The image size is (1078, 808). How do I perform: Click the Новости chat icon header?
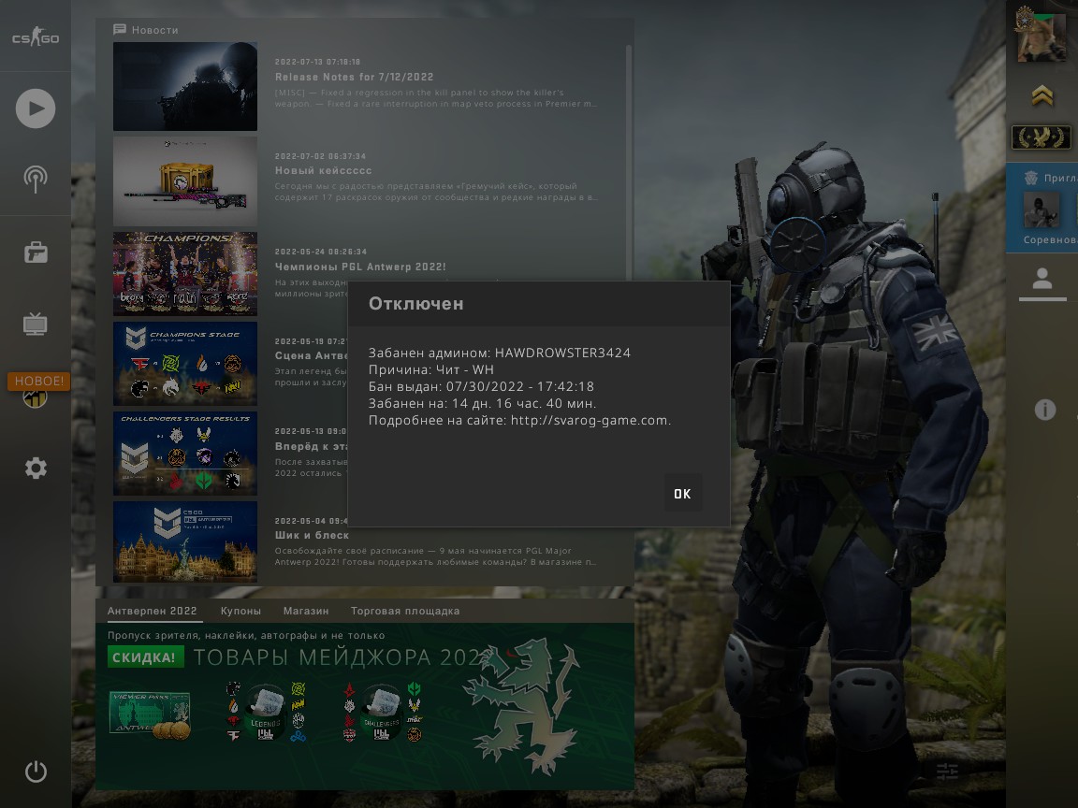point(120,30)
